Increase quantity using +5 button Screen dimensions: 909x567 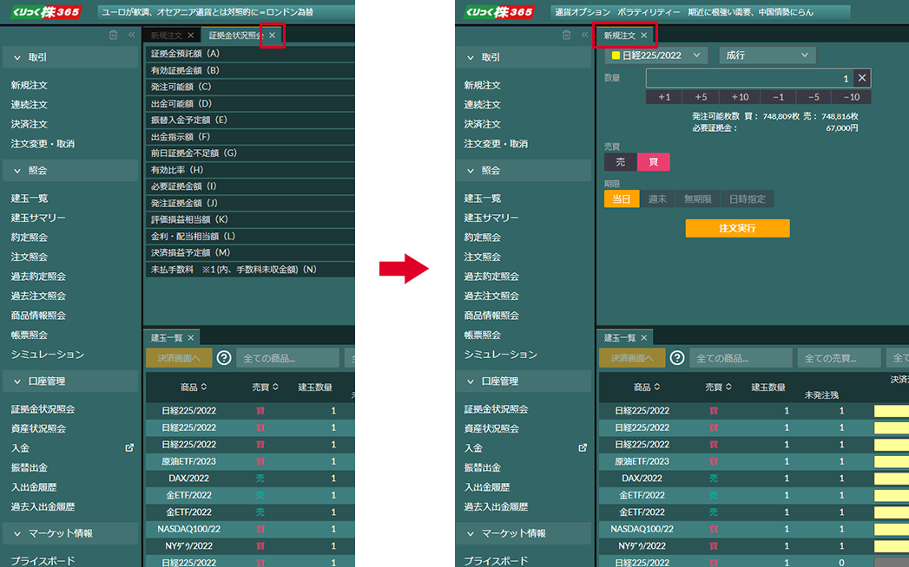[701, 97]
